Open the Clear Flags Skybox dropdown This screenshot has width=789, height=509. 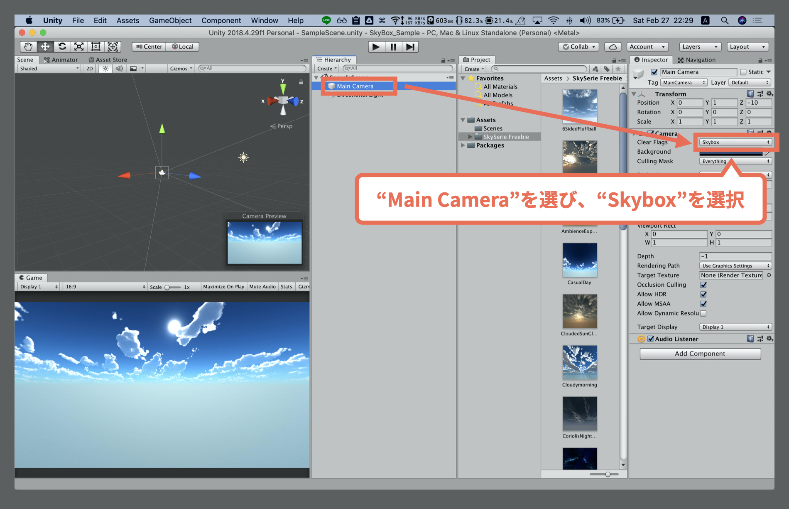pyautogui.click(x=735, y=142)
